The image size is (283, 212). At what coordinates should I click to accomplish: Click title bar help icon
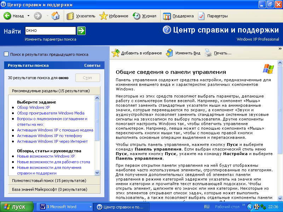coord(3,5)
